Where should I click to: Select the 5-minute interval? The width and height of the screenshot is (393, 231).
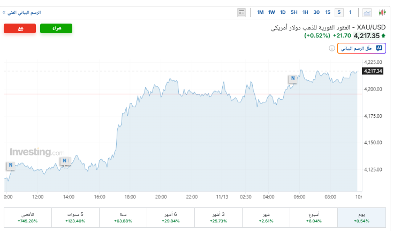pyautogui.click(x=339, y=12)
